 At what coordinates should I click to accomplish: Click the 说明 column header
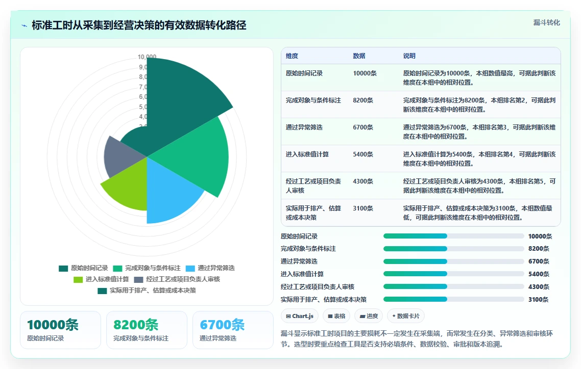click(409, 56)
